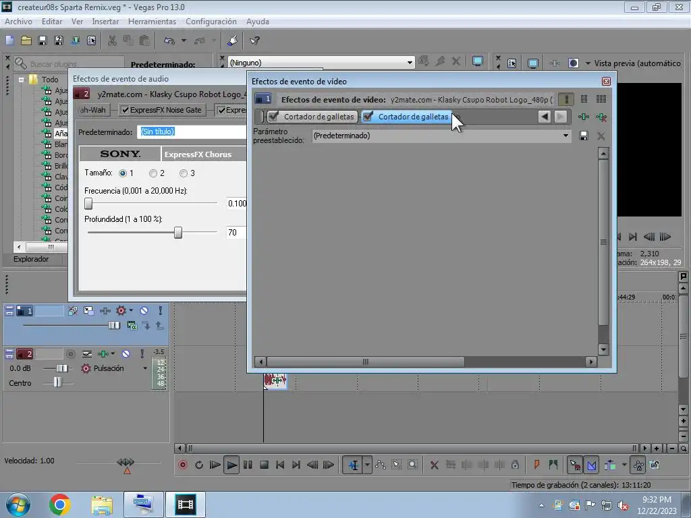Go to start of project
Image resolution: width=691 pixels, height=518 pixels.
coord(280,465)
